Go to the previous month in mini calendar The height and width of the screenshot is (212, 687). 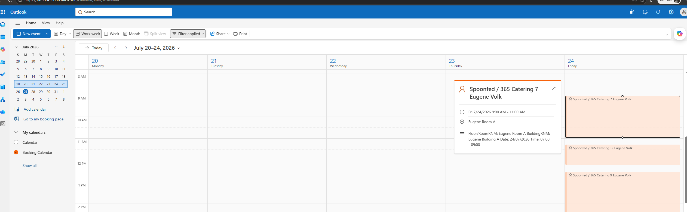(56, 47)
